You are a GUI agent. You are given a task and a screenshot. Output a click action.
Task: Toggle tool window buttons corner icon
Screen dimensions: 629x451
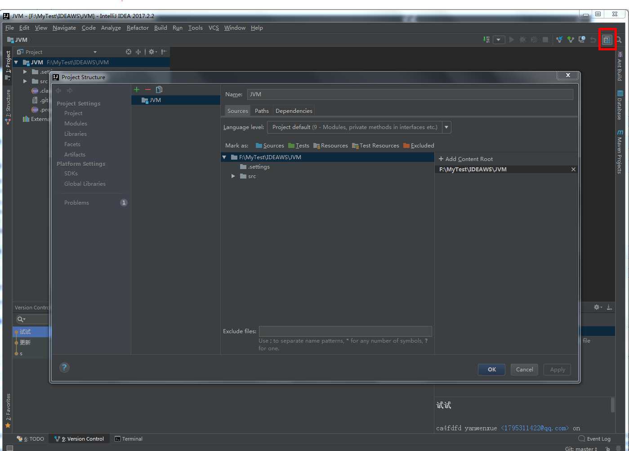(10, 448)
